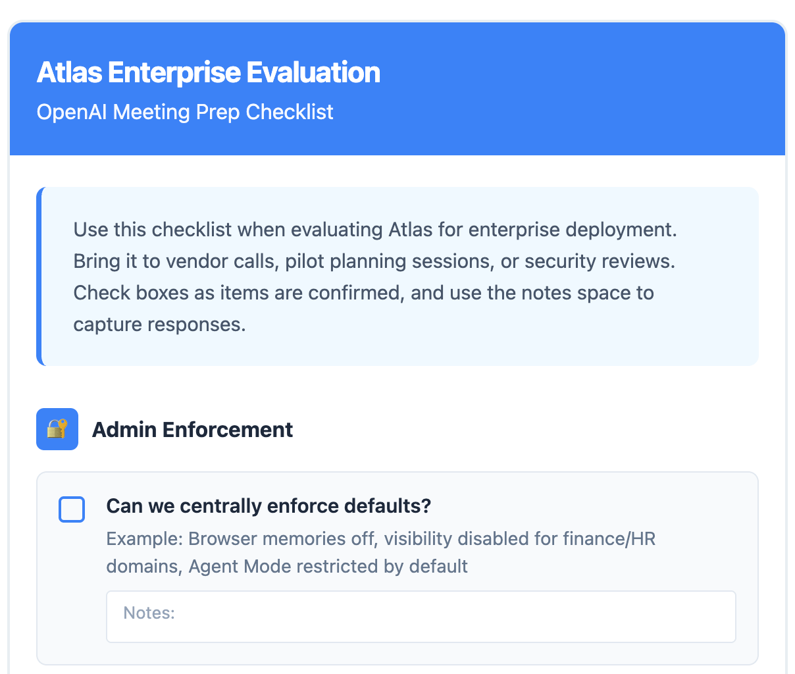Click the 'Can we centrally enforce defaults?' label
795x674 pixels.
point(269,506)
